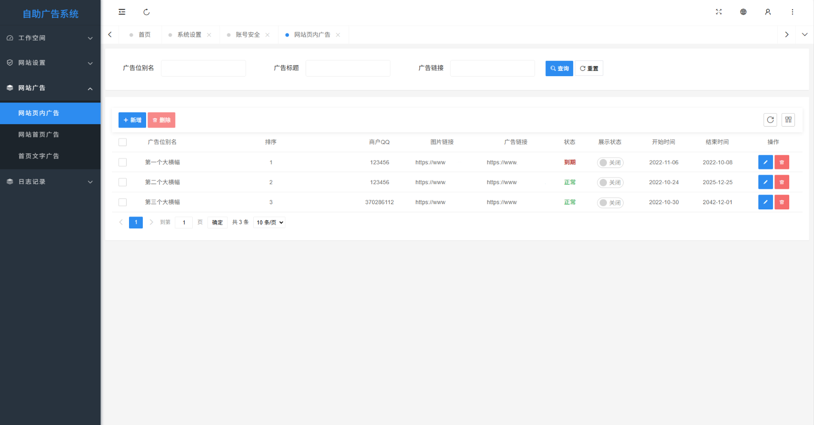Switch to the 系统设置 tab
The height and width of the screenshot is (425, 814).
(189, 35)
